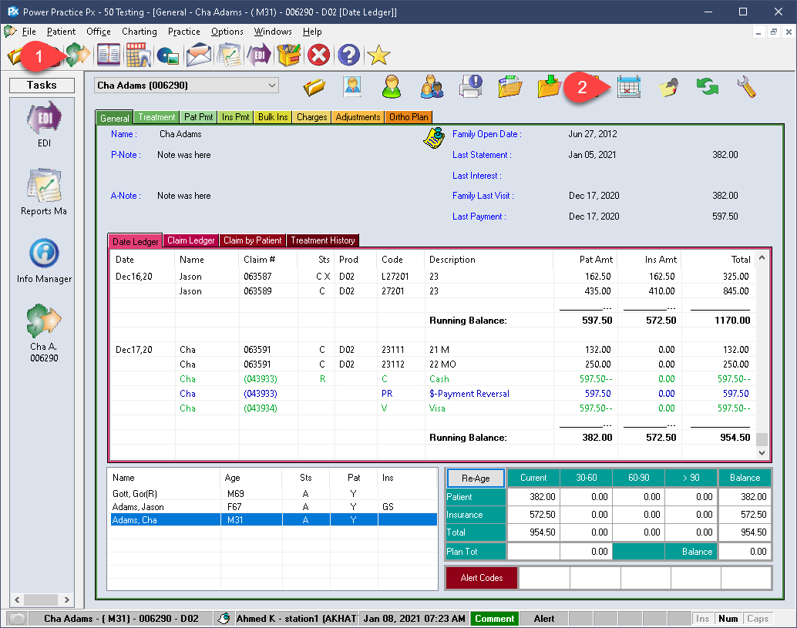Click the single green-shirt patient icon

392,86
